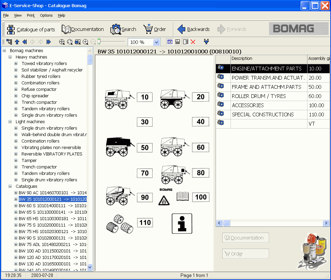Collapse the Bomag machines tree node
Screen dimensions: 331x280
(x=4, y=51)
